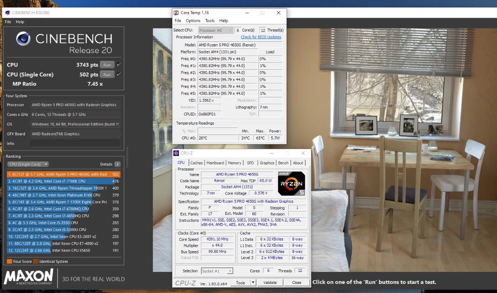
Task: Open Core Temp File menu
Action: click(x=178, y=21)
